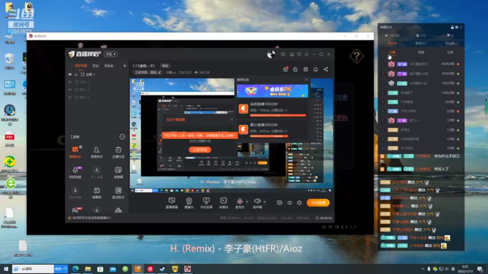The image size is (488, 274).
Task: Select the weekly ranking tab (周榜)
Action: point(421,52)
